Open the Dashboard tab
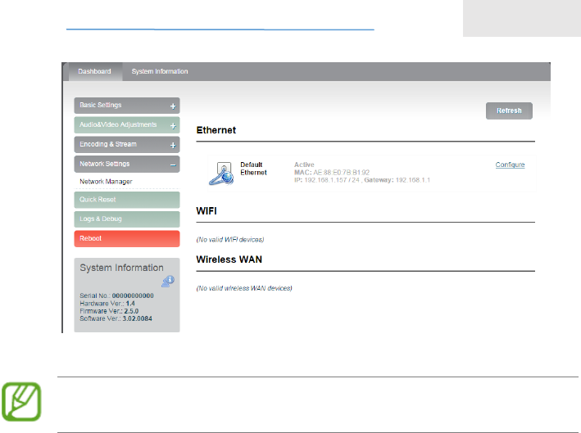581x433 pixels. pos(94,71)
